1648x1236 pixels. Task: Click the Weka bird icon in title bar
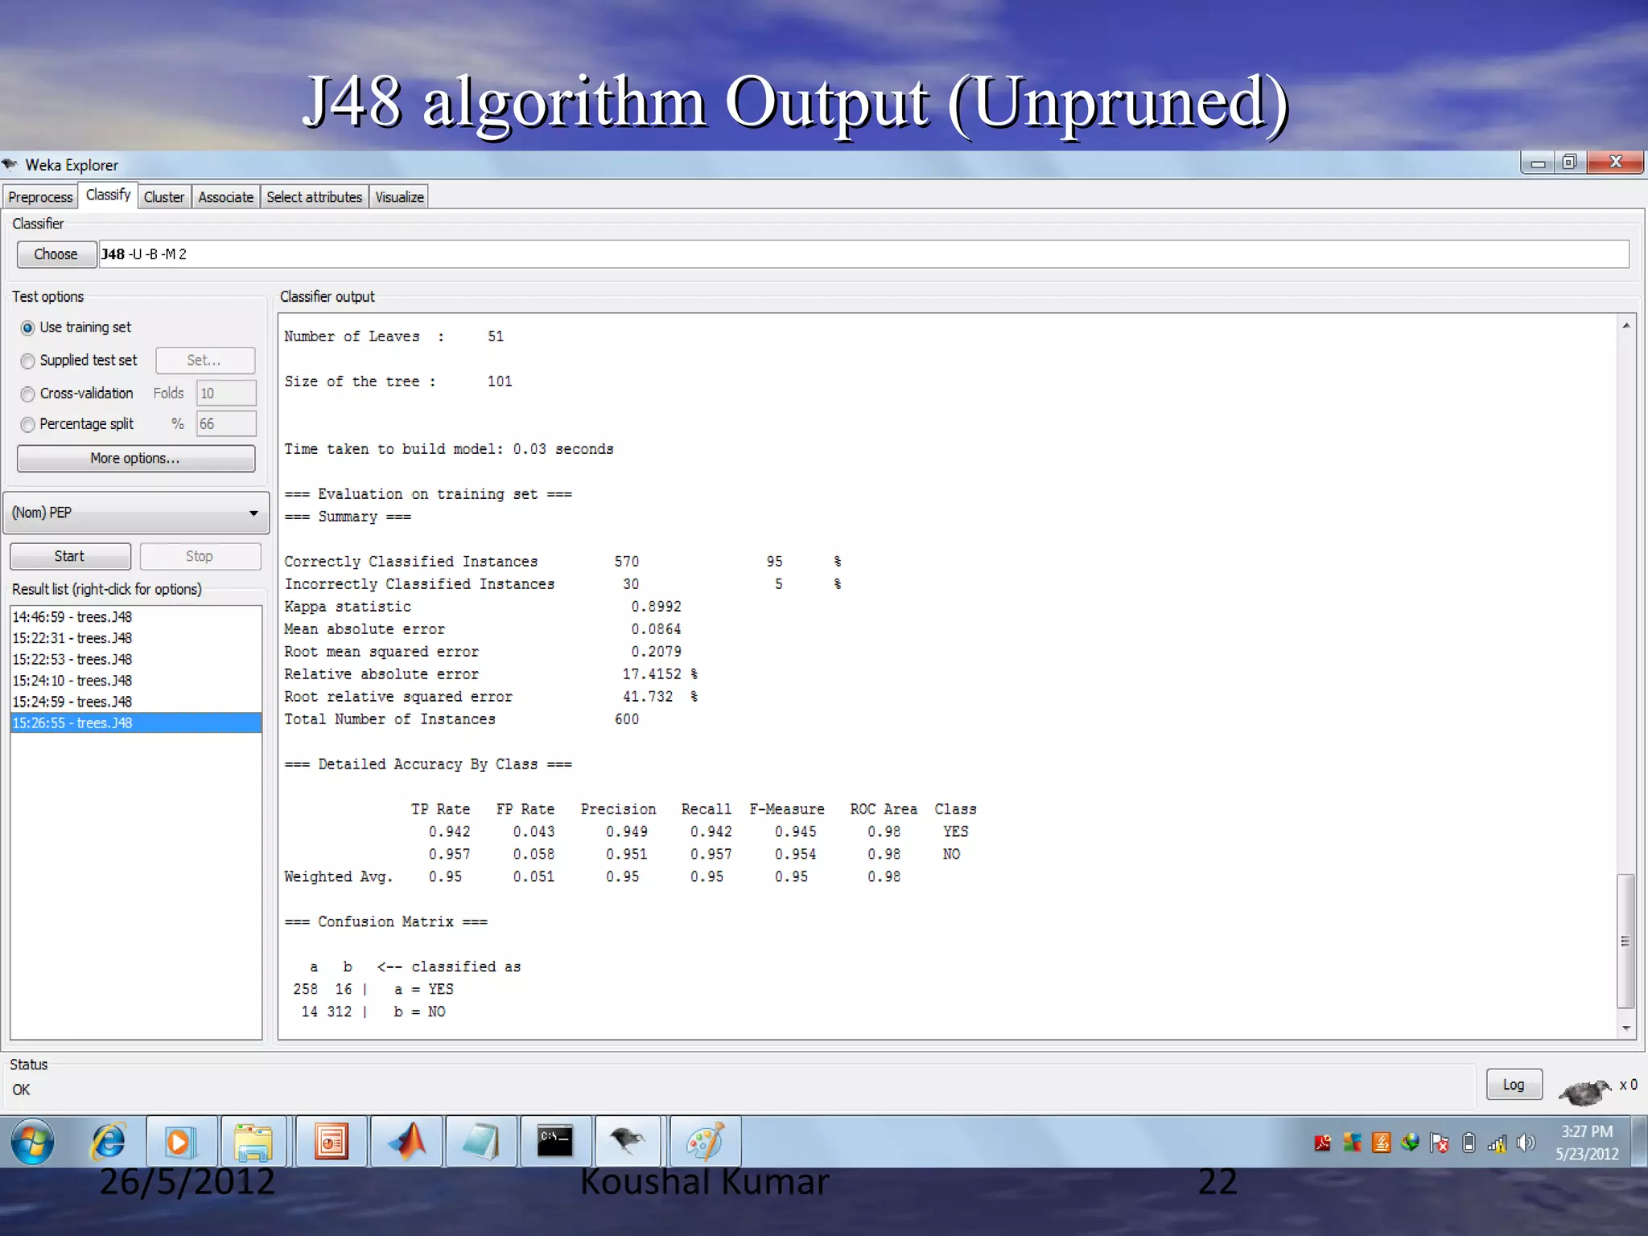click(x=10, y=165)
